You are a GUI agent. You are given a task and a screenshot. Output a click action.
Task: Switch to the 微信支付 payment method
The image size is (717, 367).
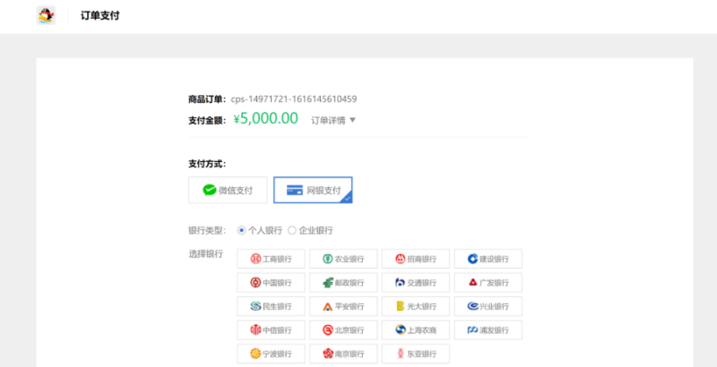[228, 190]
